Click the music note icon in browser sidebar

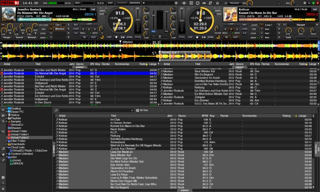coord(3,149)
